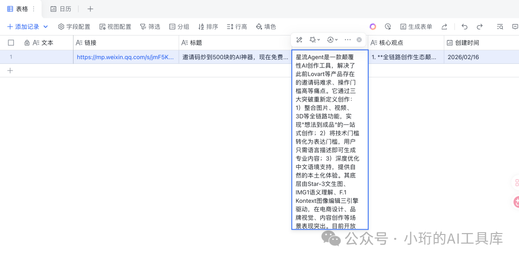This screenshot has height=259, width=519.
Task: Click the colorful AI ring icon
Action: 373,27
